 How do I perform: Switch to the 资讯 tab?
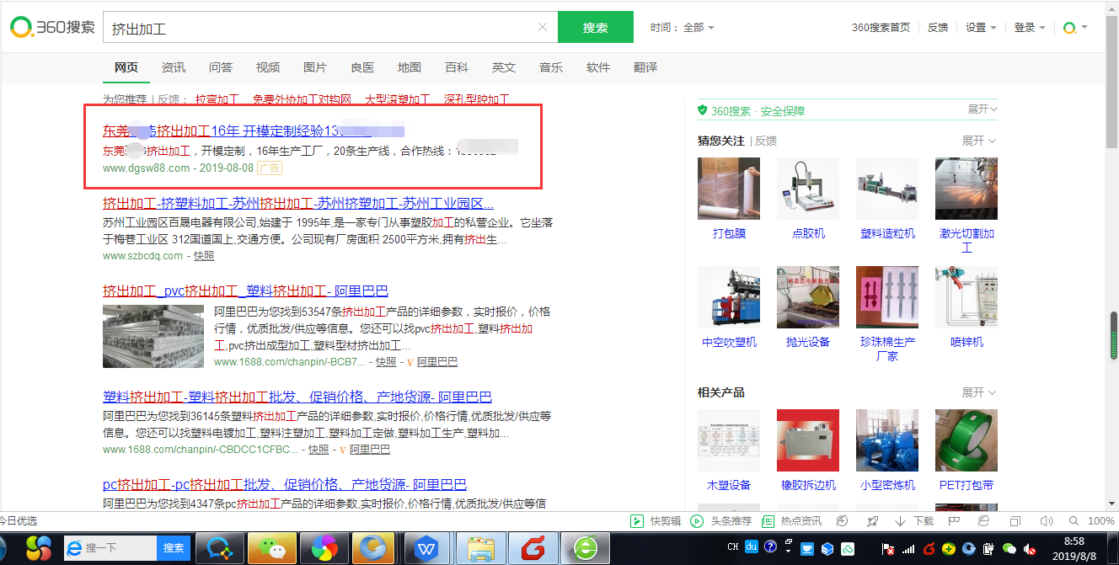pos(174,67)
